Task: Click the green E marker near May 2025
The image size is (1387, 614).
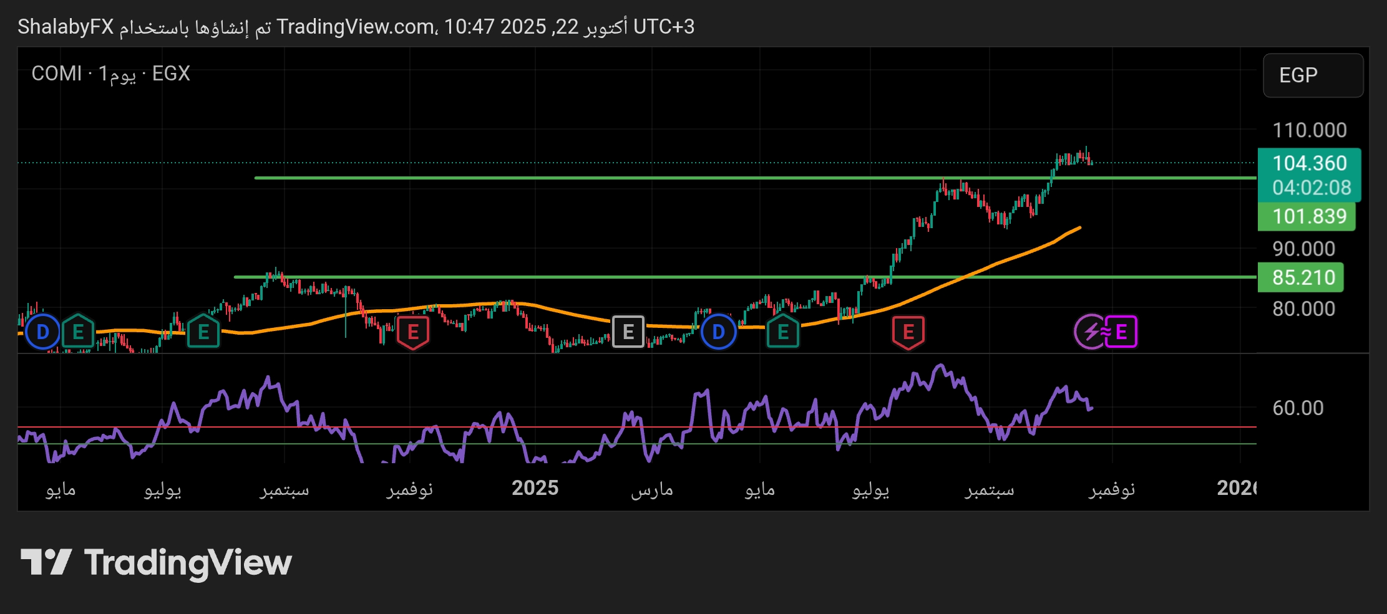Action: [x=782, y=332]
